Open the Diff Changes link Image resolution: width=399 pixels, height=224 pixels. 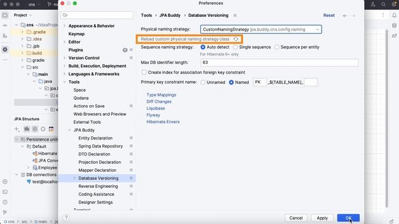pyautogui.click(x=159, y=101)
